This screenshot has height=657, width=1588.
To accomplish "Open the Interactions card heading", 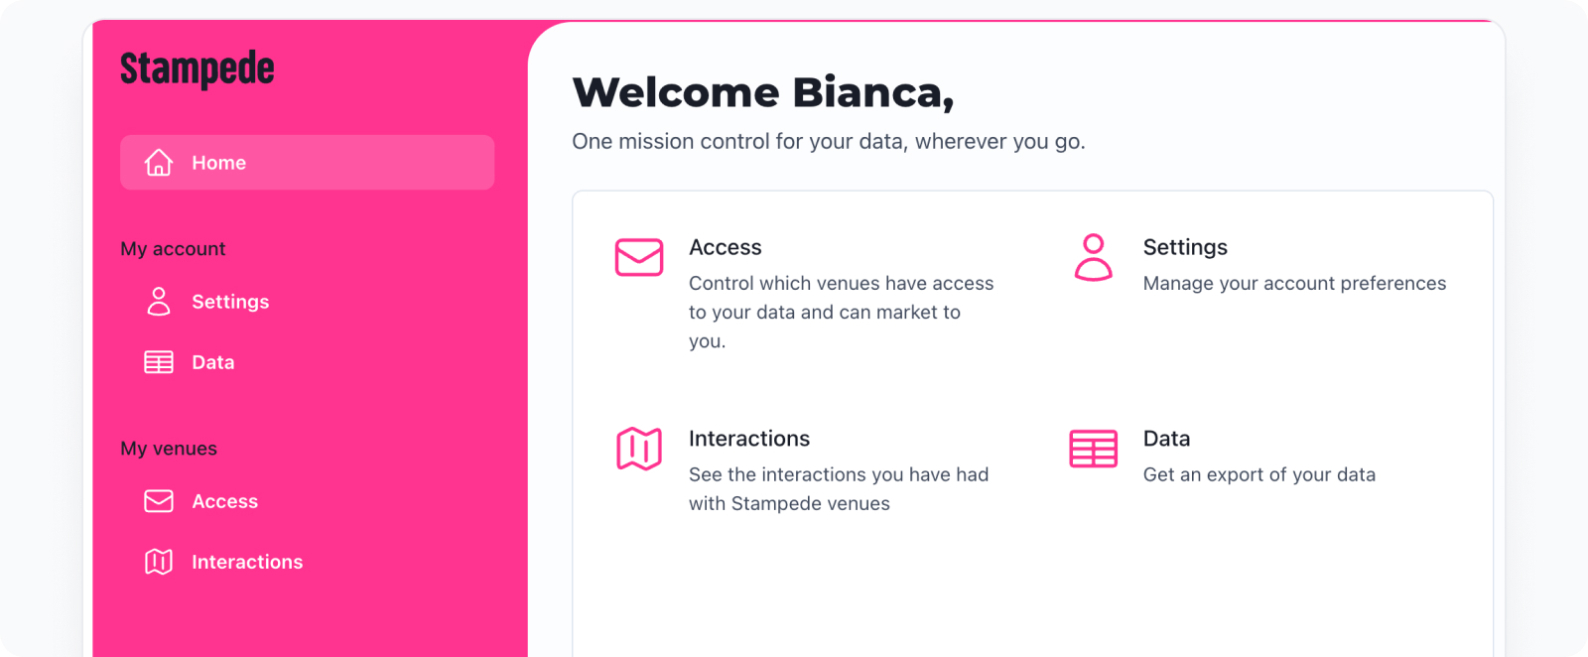I will coord(749,439).
